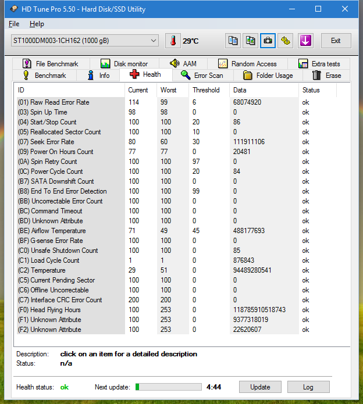Viewport: 363px width, 404px height.
Task: Click the data value 118785910518743
Action: point(259,310)
